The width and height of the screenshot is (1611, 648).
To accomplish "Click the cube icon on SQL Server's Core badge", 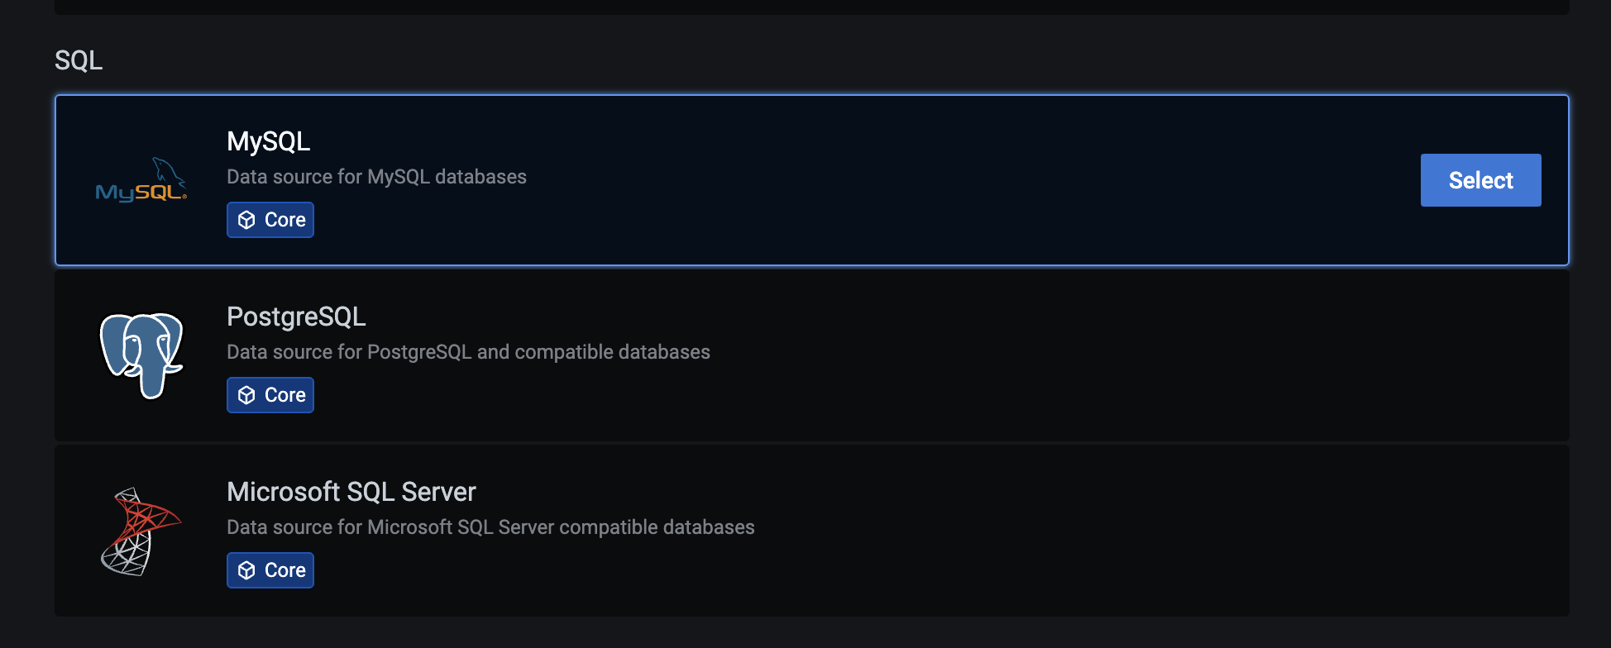I will click(x=246, y=569).
